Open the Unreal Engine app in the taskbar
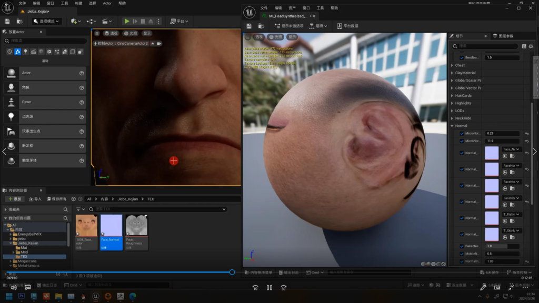This screenshot has width=539, height=303. point(96,297)
